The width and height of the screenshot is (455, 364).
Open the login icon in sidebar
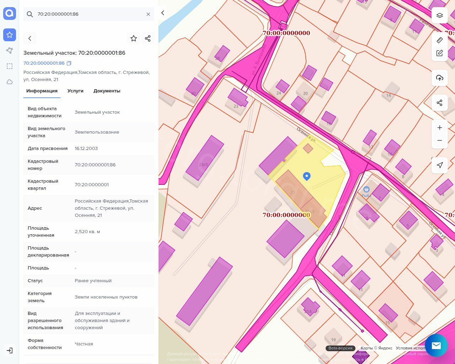coord(10,350)
